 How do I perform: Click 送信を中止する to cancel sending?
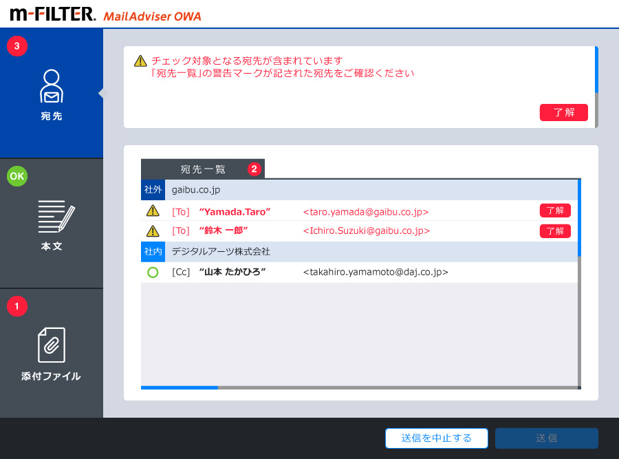(x=436, y=438)
